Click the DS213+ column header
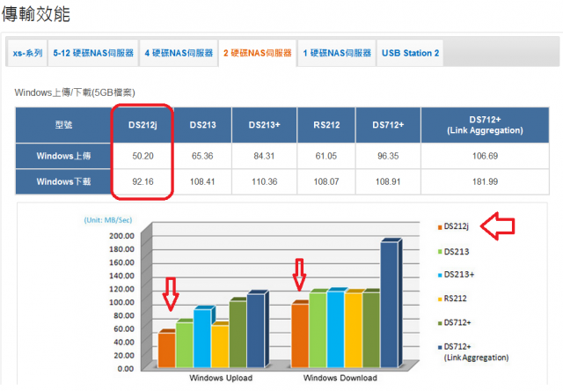 [x=264, y=125]
